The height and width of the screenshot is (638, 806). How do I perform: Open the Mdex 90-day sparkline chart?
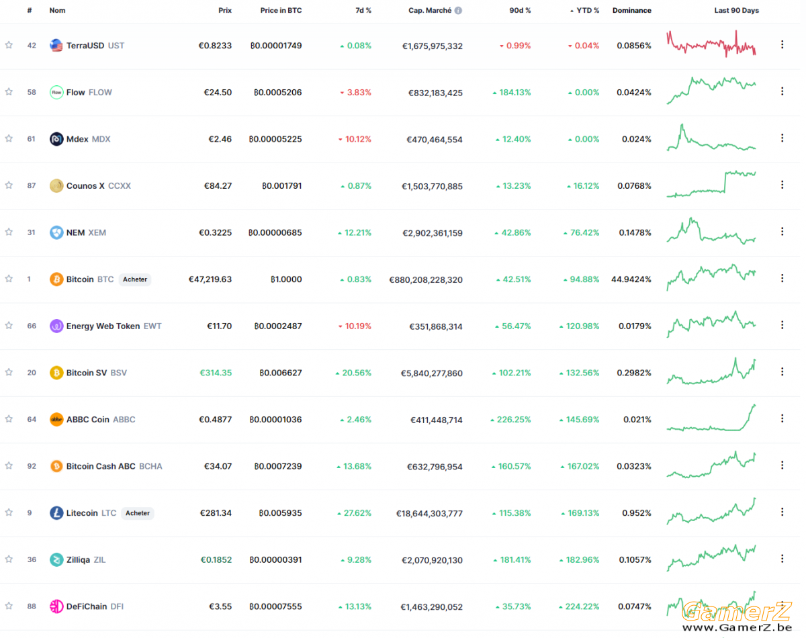click(711, 138)
